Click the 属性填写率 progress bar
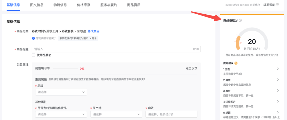Image resolution: width=287 pixels, height=120 pixels. click(x=66, y=69)
